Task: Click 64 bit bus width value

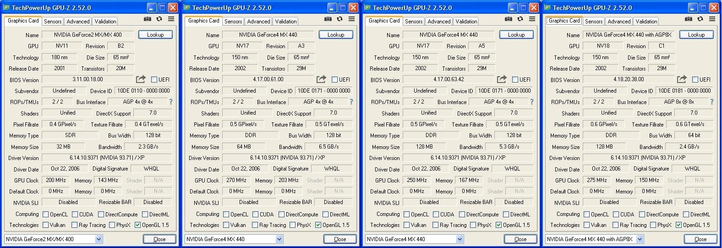Action: point(694,135)
